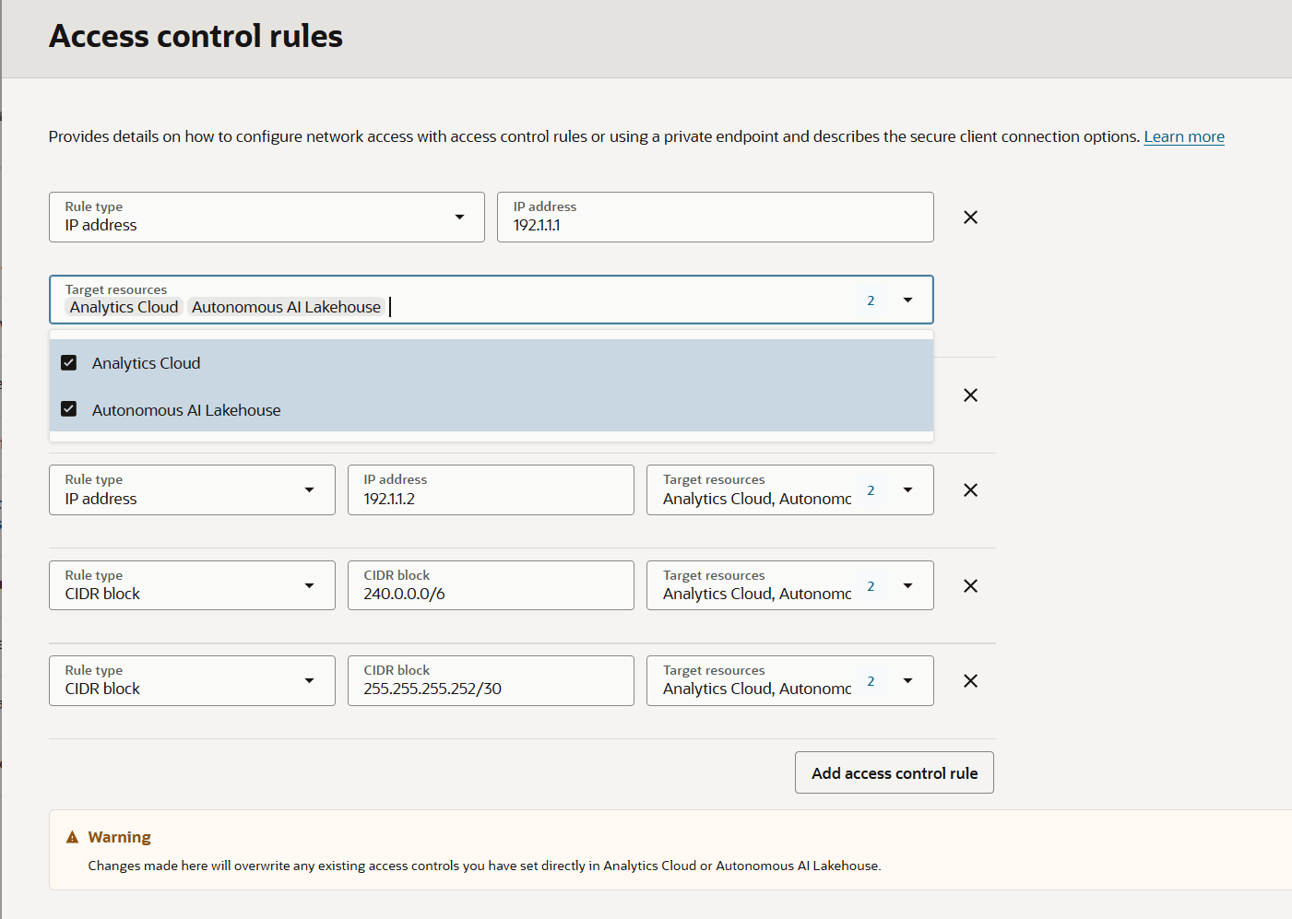Expand Target resources for 255.255.255.252/30 rule

coord(907,681)
